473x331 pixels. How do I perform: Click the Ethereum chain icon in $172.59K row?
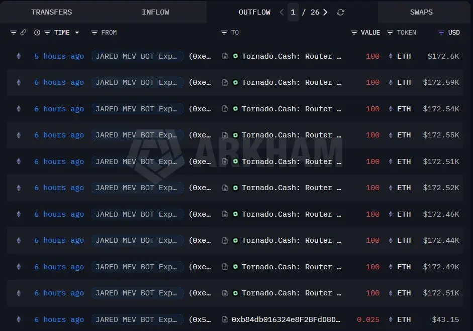point(19,82)
